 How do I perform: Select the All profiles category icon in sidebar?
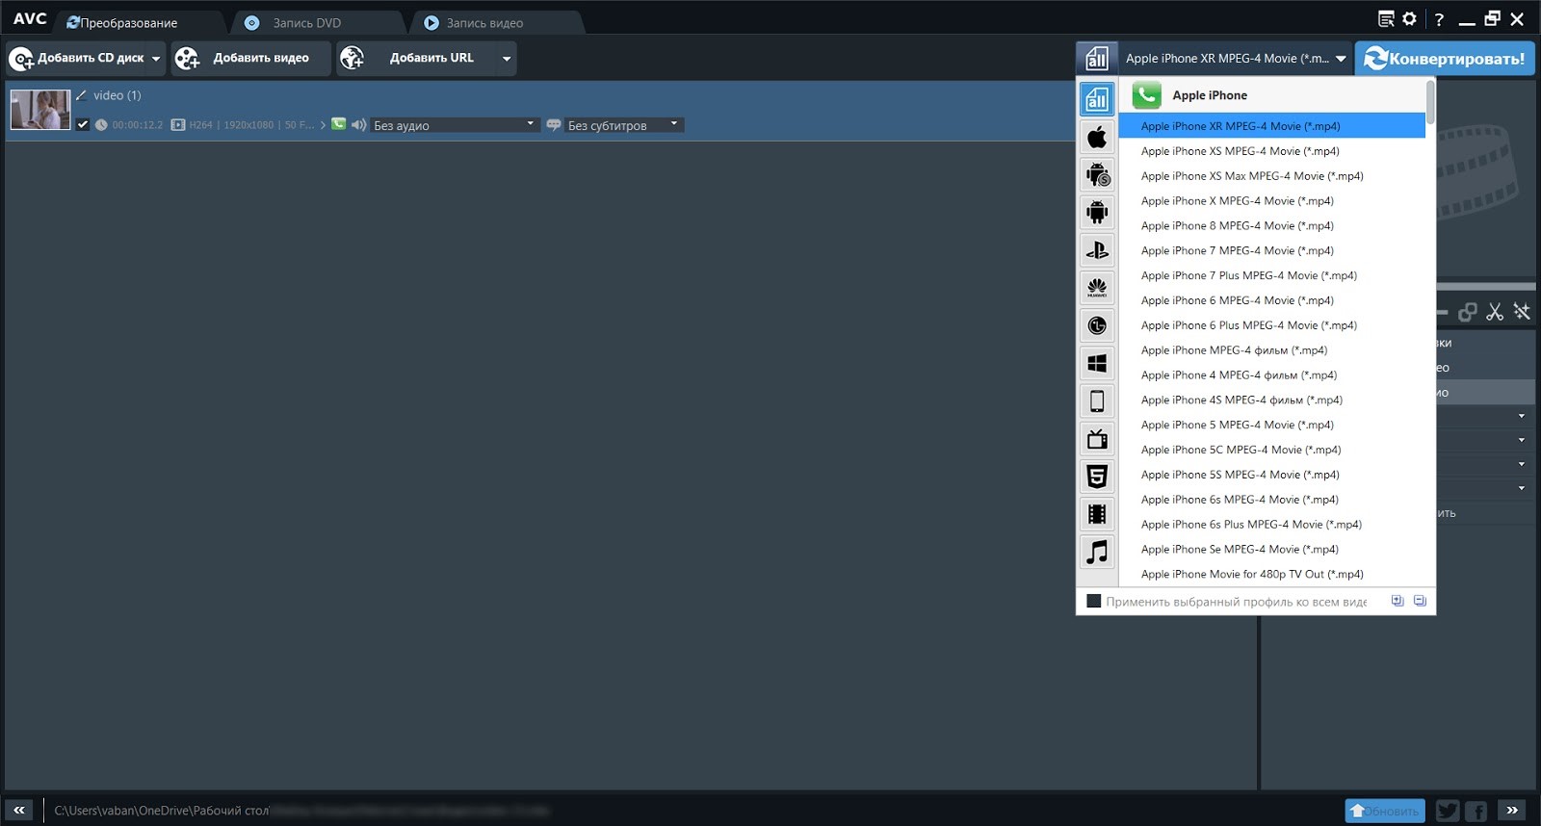click(1097, 98)
